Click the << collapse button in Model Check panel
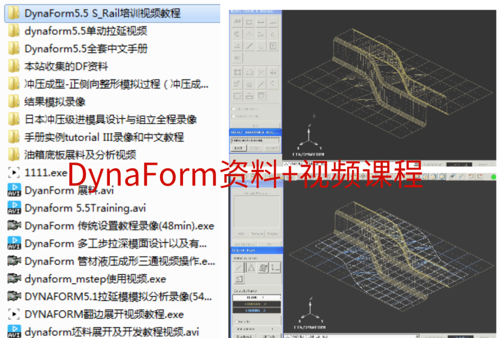Viewport: 503px width, 338px height. pyautogui.click(x=255, y=125)
